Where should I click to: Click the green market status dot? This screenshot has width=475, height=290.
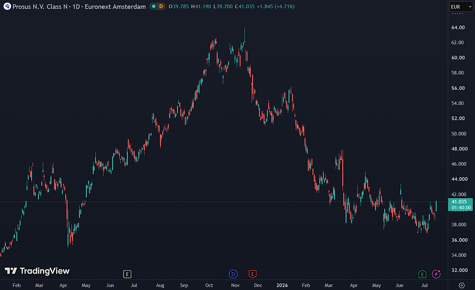154,6
